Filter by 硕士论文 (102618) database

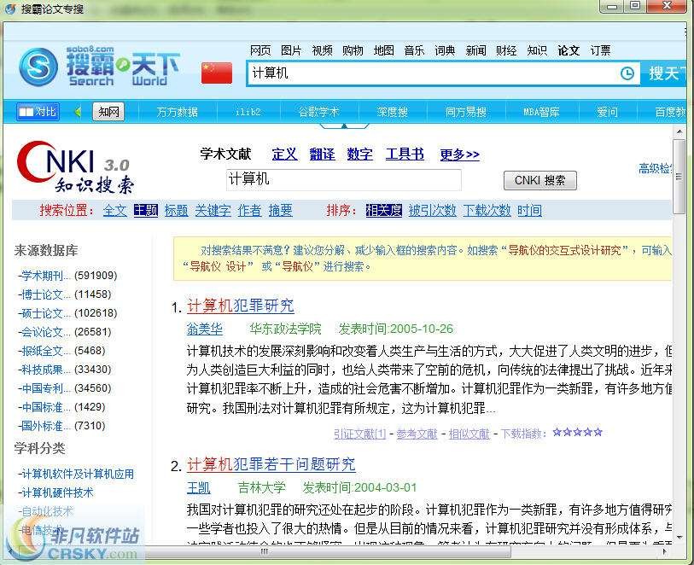67,313
